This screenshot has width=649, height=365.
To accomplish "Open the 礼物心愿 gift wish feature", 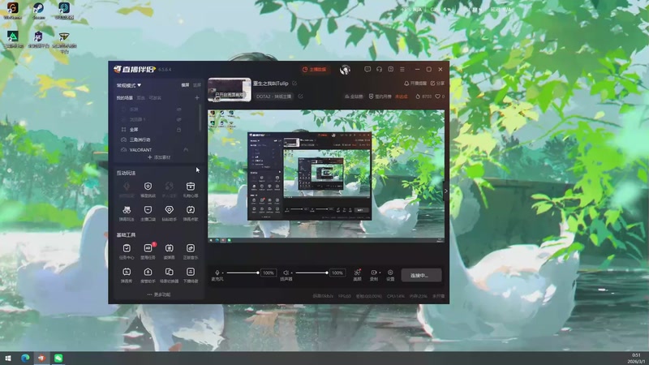I will tap(191, 190).
